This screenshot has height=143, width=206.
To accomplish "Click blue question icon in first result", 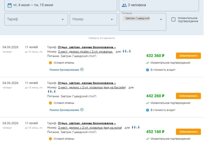I will 147,70.
